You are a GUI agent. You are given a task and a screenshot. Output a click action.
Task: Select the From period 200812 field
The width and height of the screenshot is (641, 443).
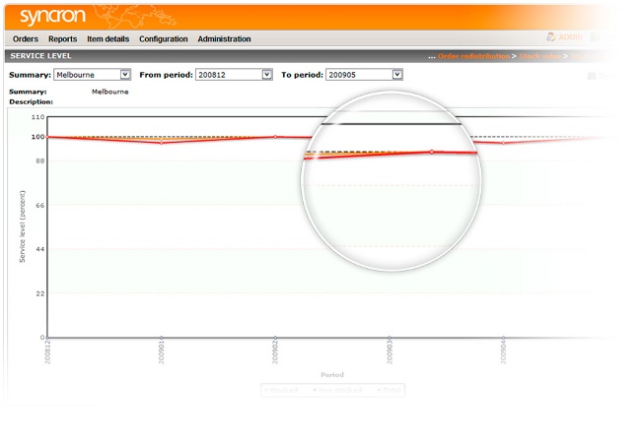234,74
